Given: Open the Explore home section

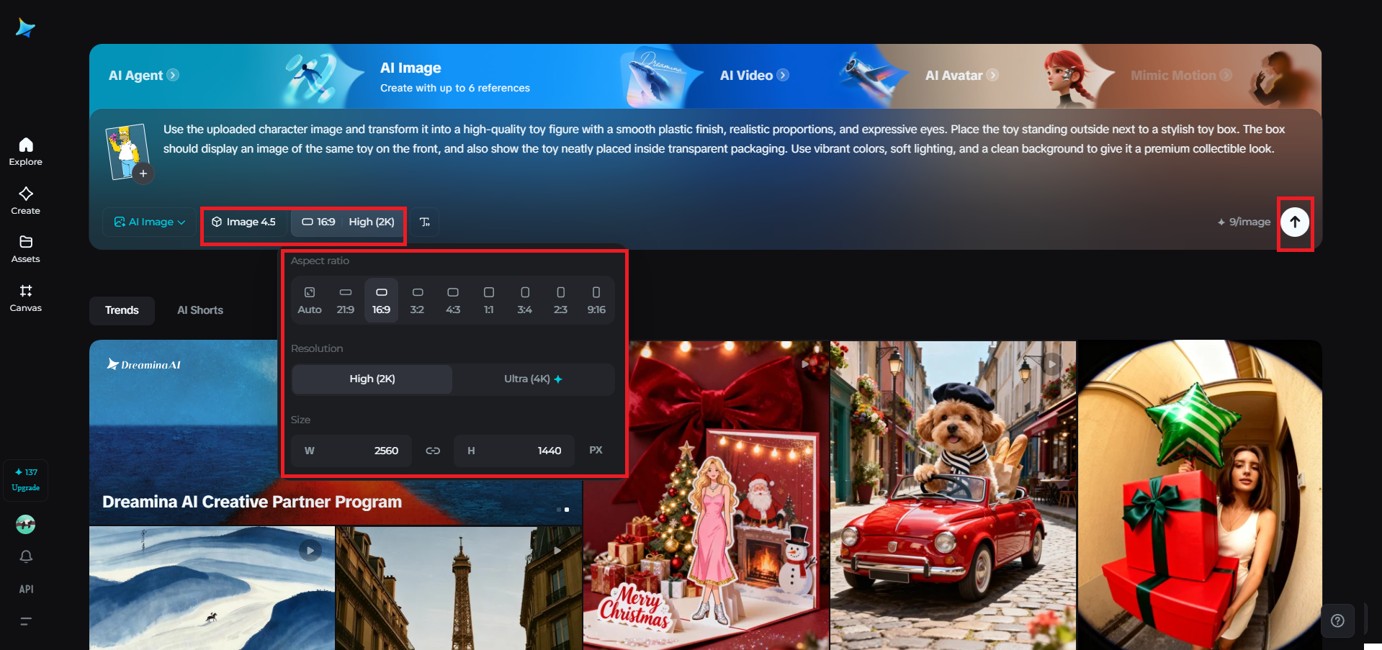Looking at the screenshot, I should [25, 149].
